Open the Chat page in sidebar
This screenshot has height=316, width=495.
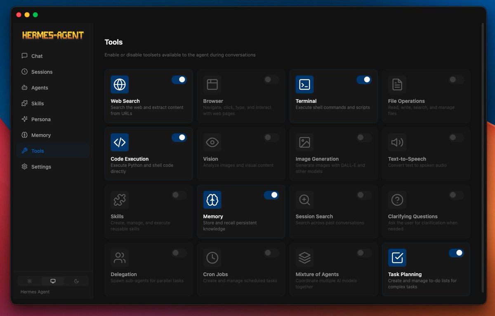[37, 56]
